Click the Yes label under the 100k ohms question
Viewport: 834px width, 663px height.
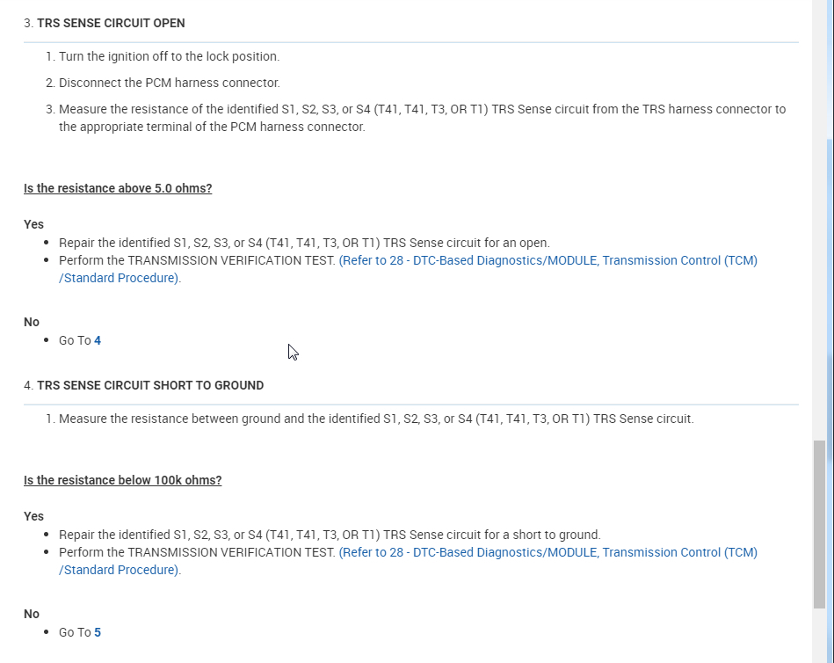coord(33,516)
